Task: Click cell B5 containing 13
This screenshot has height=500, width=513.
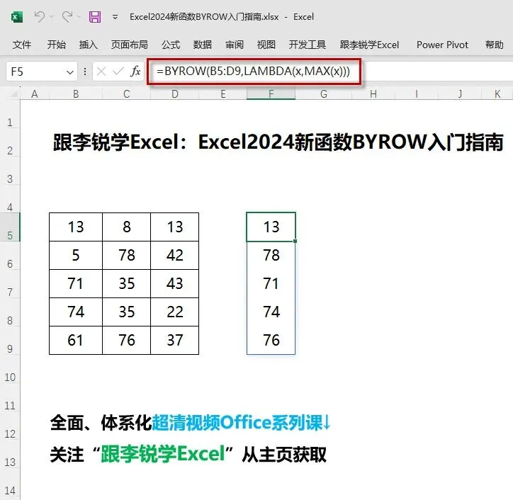Action: coord(76,227)
